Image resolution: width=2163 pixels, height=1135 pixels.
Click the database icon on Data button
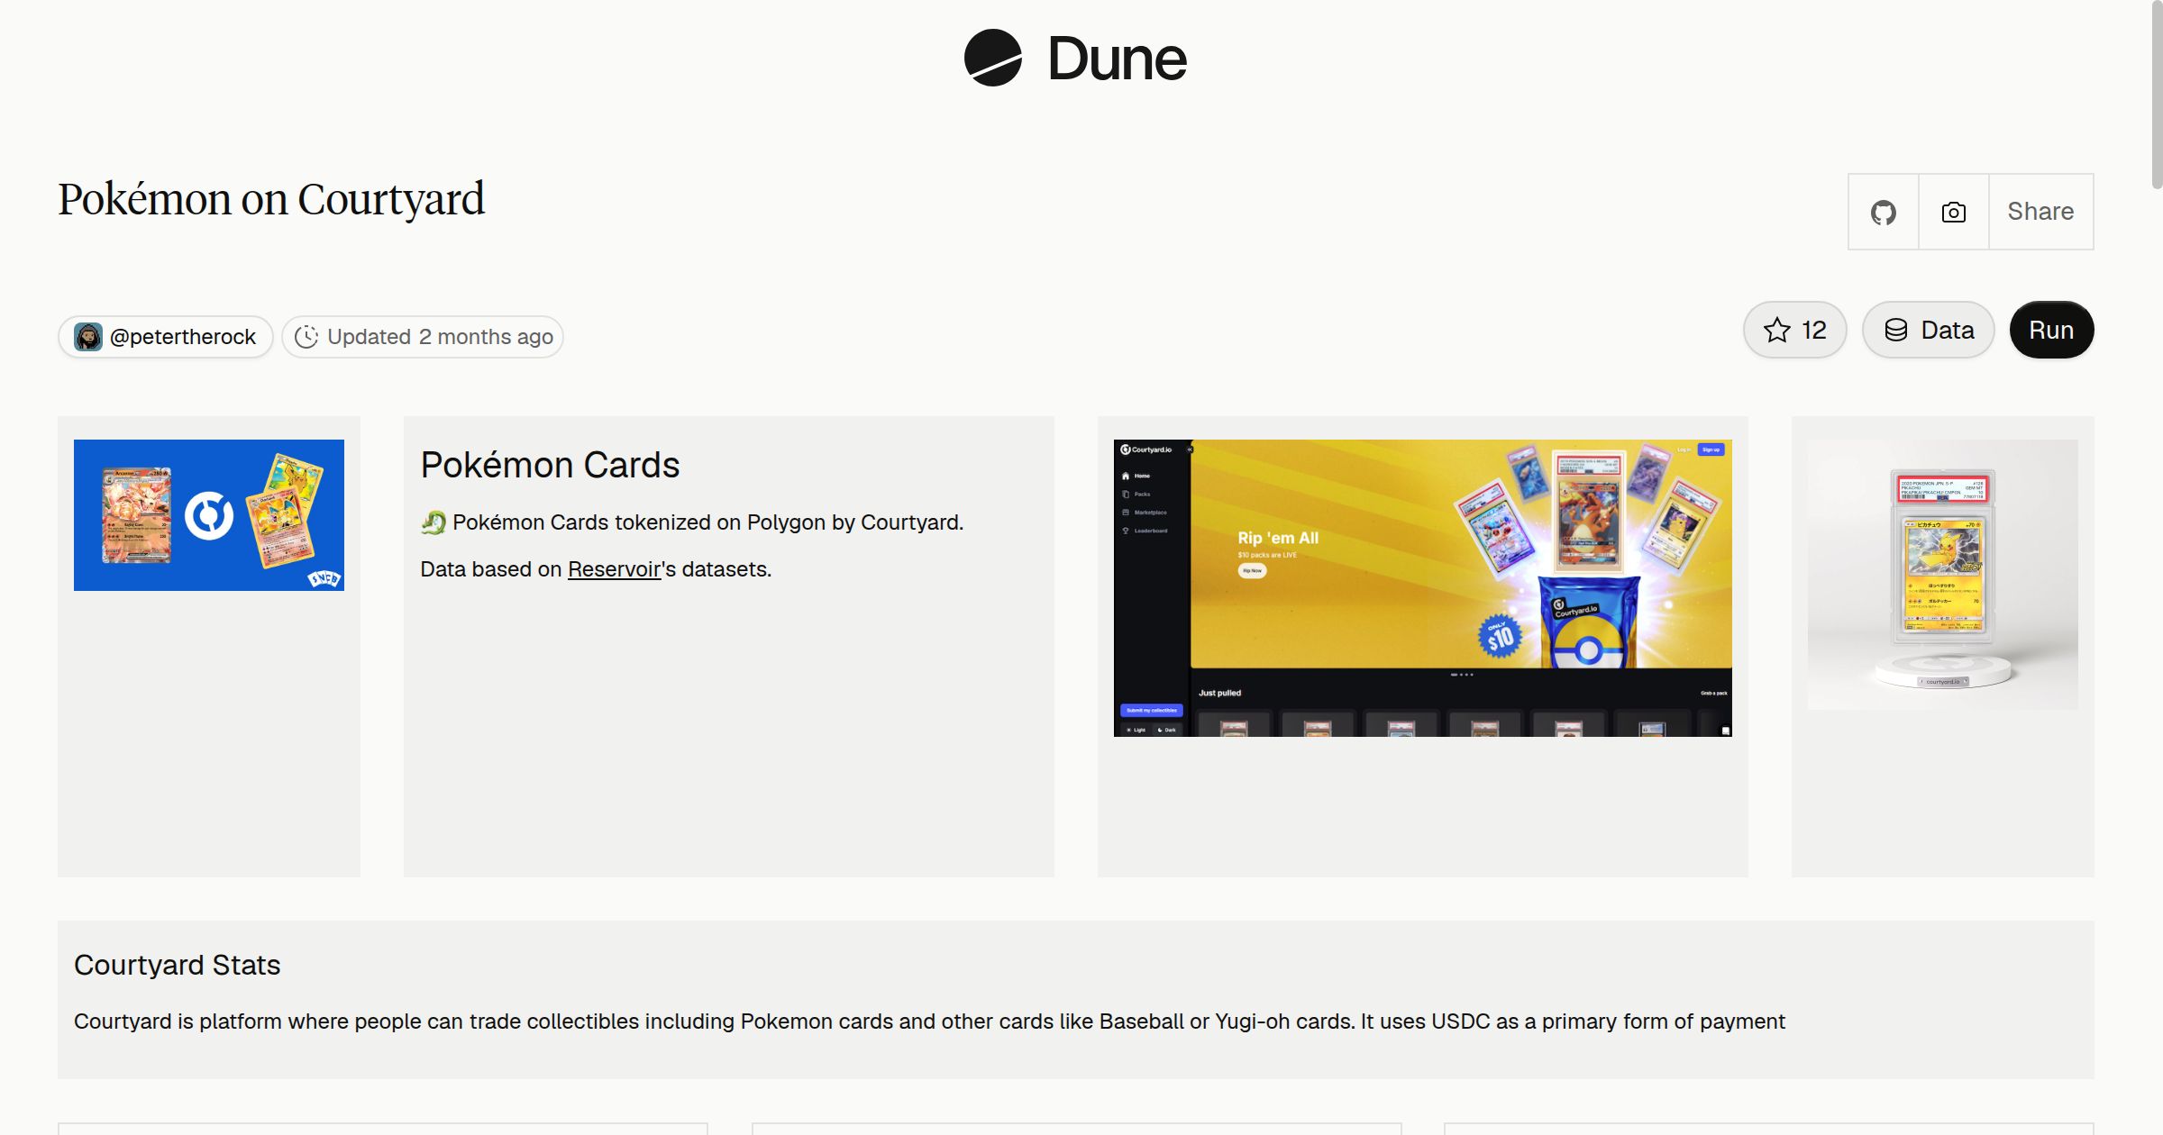pyautogui.click(x=1896, y=331)
